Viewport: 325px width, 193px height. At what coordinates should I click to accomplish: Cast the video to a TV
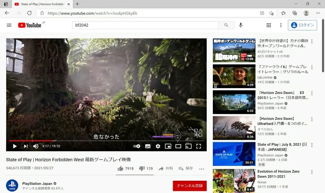(x=188, y=146)
